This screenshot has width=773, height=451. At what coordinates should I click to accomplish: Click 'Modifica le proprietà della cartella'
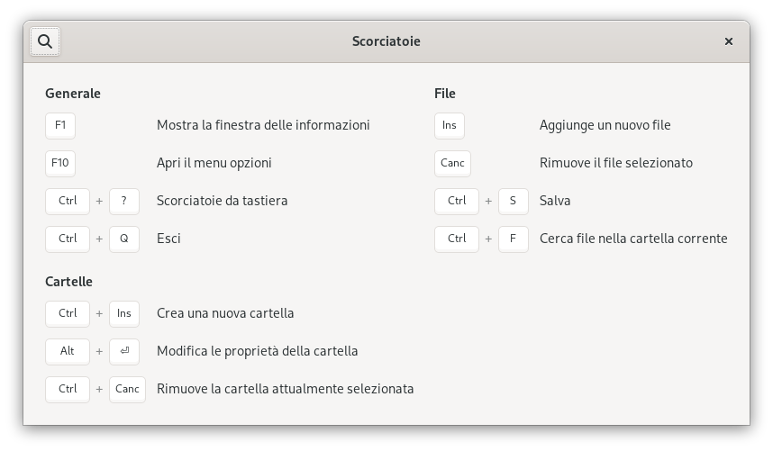258,352
